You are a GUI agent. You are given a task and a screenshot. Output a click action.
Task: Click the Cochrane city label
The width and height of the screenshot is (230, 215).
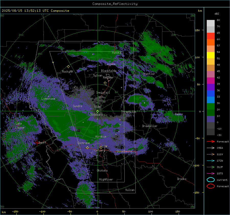(x=84, y=143)
